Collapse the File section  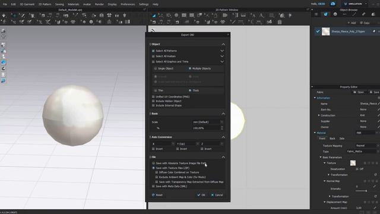click(223, 157)
